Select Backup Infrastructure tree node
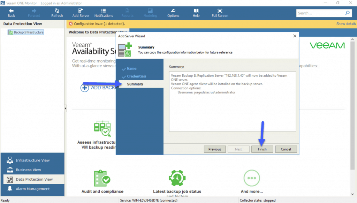The width and height of the screenshot is (357, 203). 29,32
